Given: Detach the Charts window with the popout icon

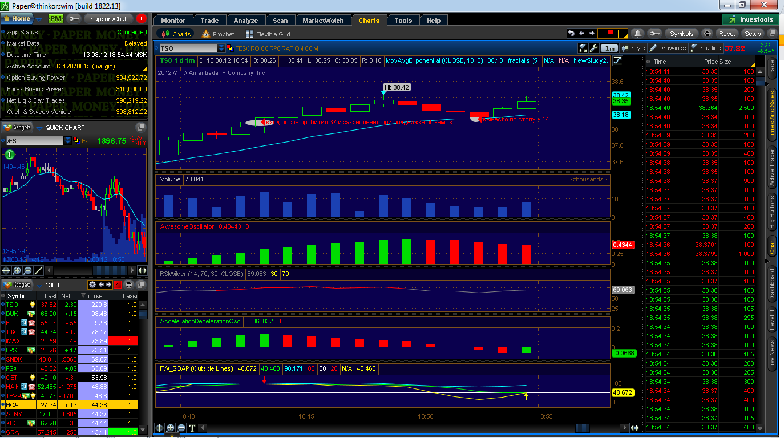Looking at the screenshot, I should [x=772, y=34].
